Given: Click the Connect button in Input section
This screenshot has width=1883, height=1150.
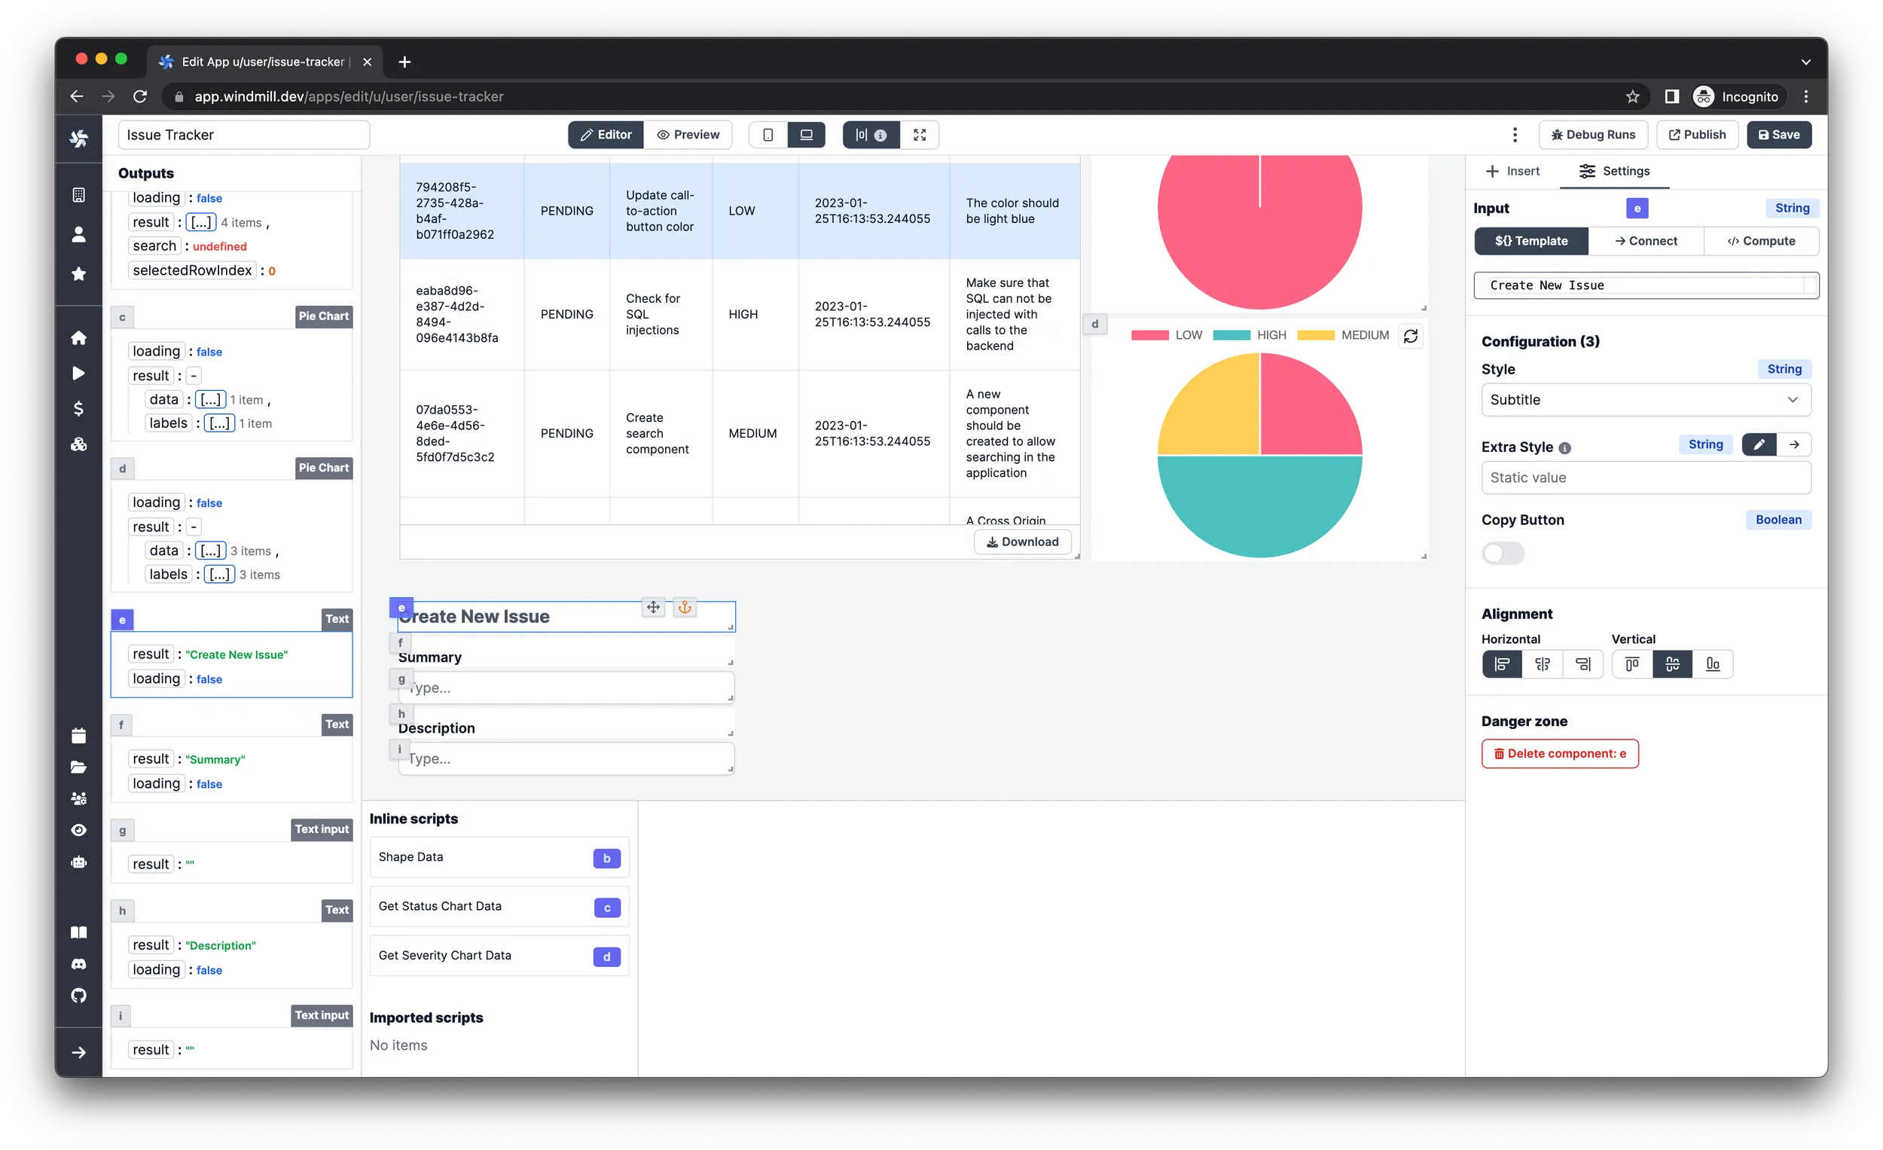Looking at the screenshot, I should [1645, 241].
